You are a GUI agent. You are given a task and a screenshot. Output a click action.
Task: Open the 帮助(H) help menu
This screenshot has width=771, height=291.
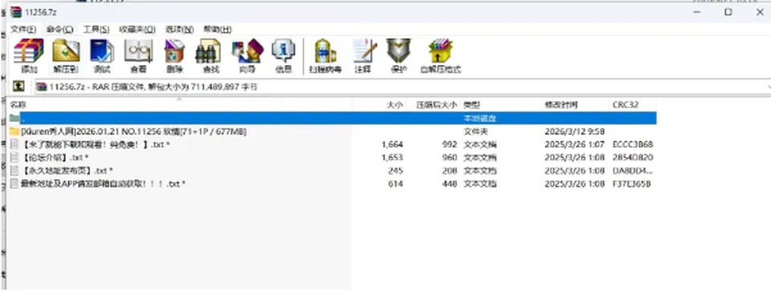[x=218, y=29]
